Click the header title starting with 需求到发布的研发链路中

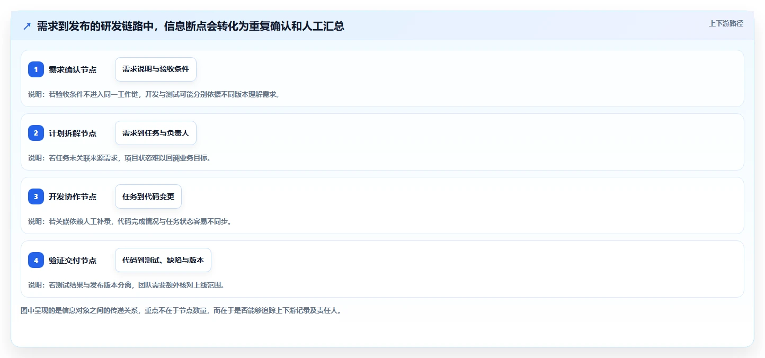191,26
